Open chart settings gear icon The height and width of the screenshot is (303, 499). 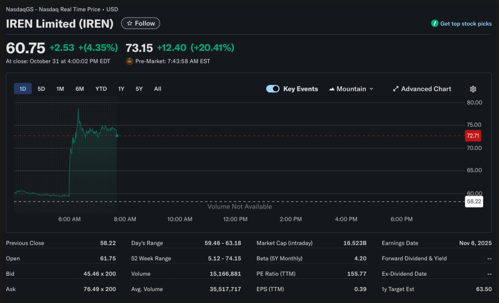click(473, 89)
